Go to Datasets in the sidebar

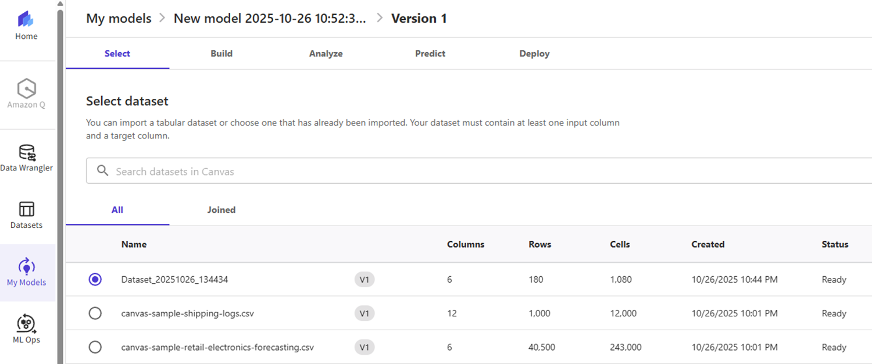coord(26,209)
